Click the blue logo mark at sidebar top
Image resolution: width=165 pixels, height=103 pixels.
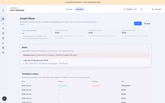(3, 10)
